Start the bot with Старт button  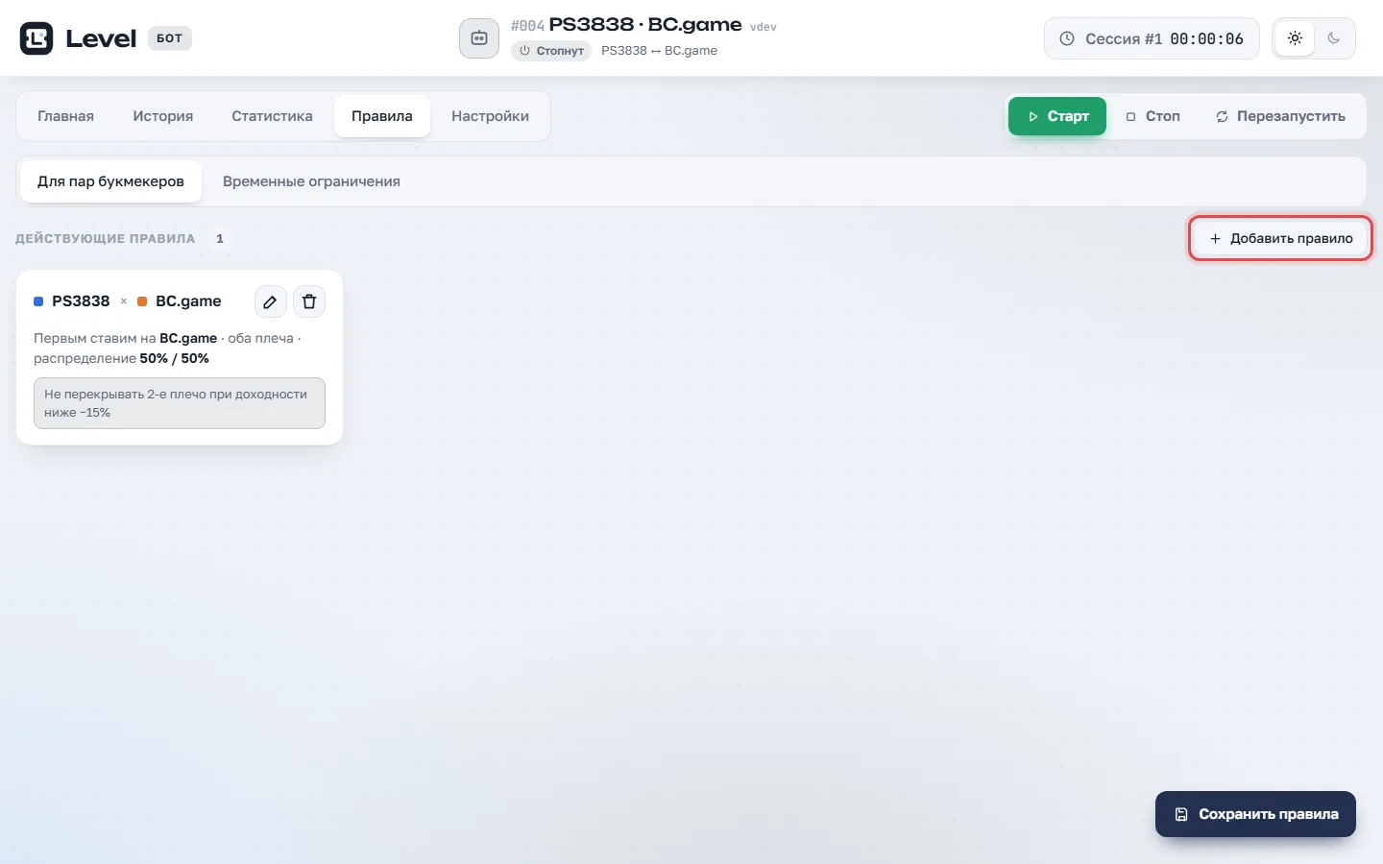[1057, 116]
